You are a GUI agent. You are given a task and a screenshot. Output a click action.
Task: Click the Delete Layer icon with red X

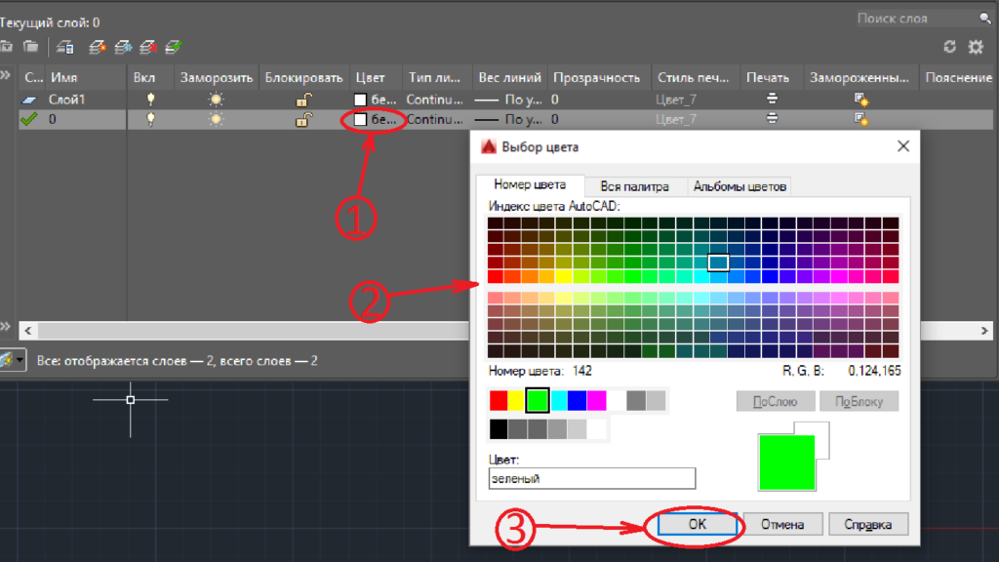148,46
